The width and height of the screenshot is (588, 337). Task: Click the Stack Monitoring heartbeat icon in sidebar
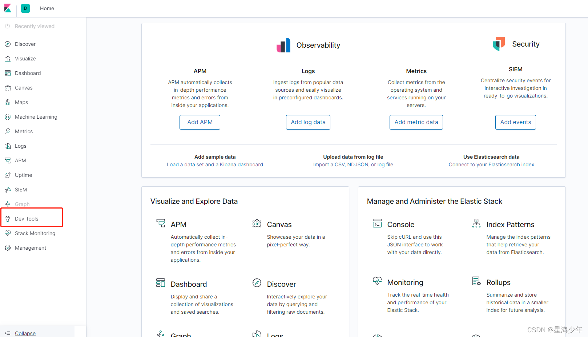[8, 233]
